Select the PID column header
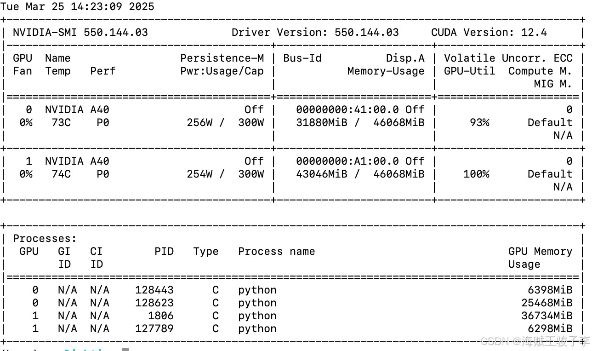 coord(164,252)
